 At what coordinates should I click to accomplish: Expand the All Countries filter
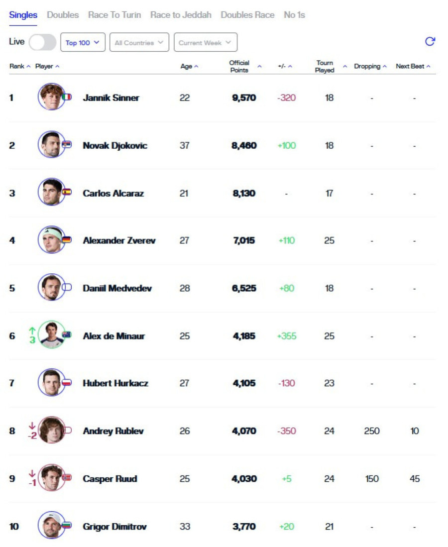(x=139, y=42)
